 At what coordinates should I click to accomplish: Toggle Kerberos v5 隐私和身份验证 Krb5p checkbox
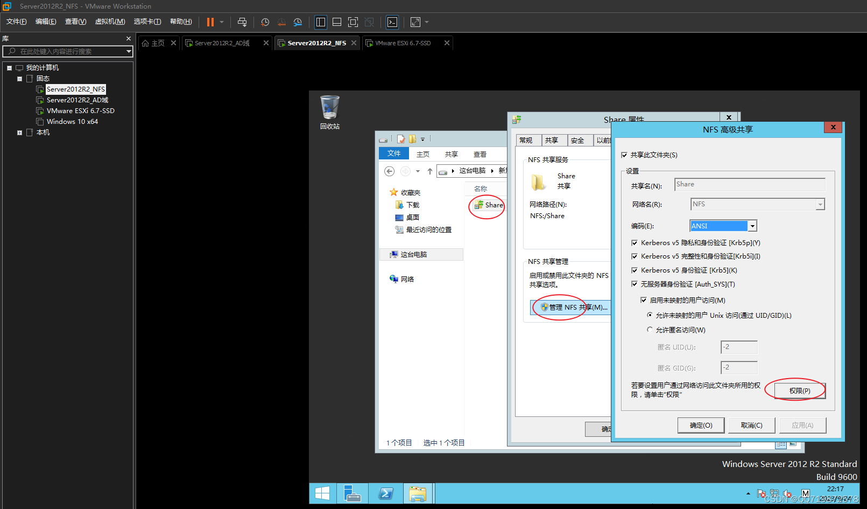(x=635, y=243)
